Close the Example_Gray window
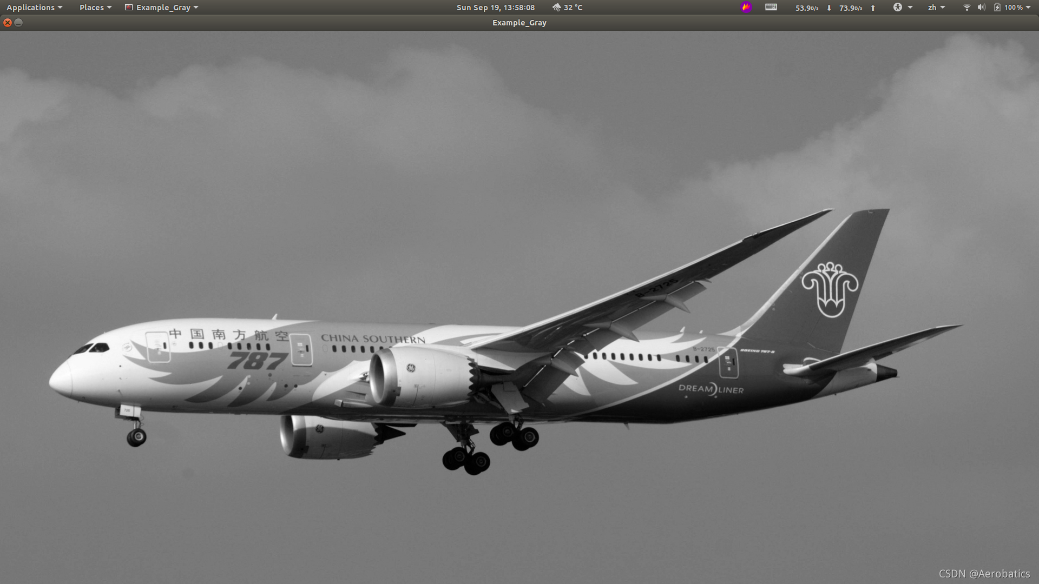 click(8, 23)
